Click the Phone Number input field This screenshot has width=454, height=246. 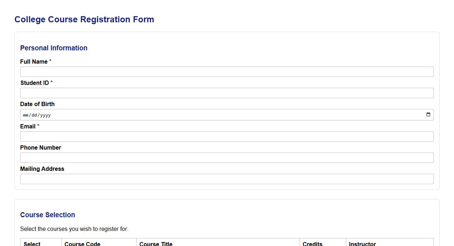coord(227,158)
